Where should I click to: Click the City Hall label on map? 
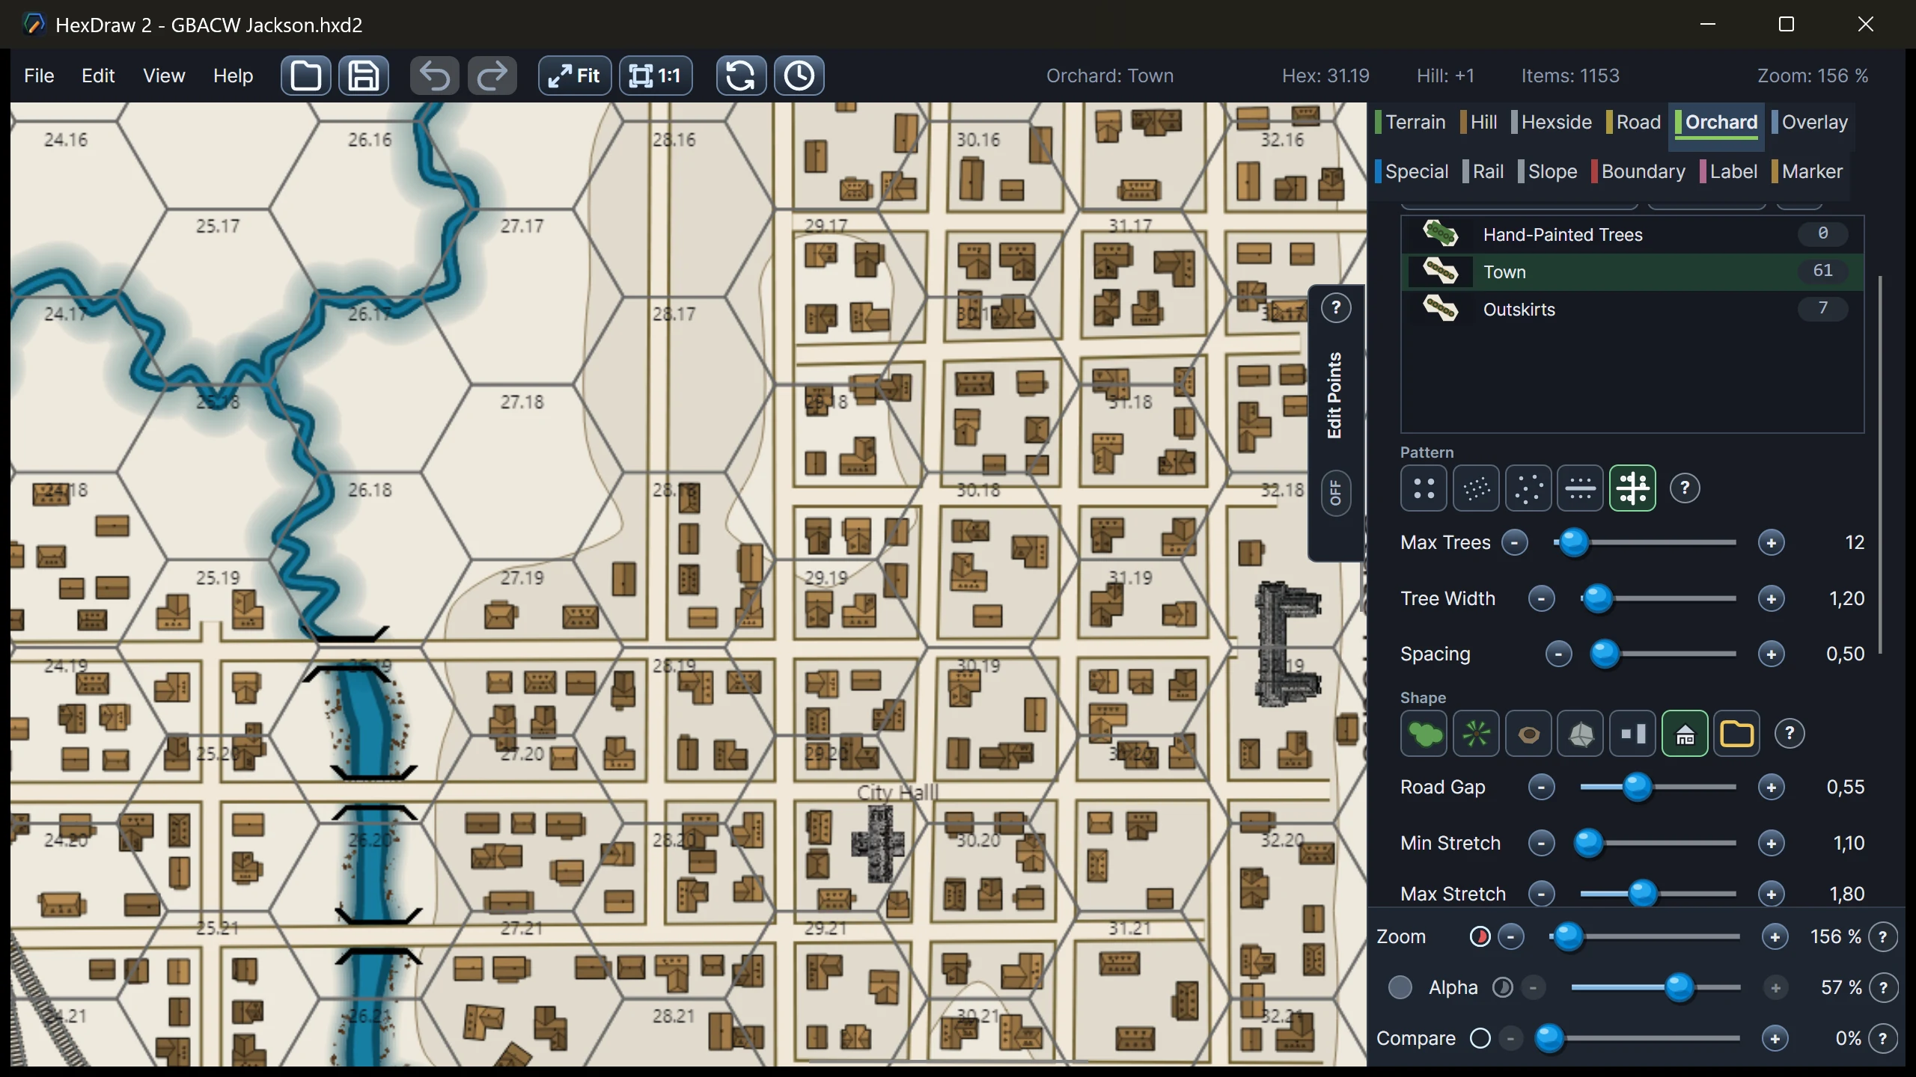click(897, 793)
